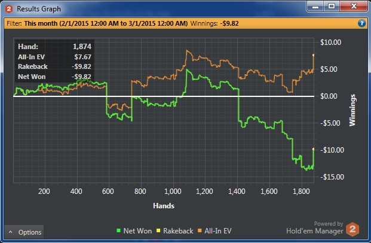This screenshot has height=243, width=371.
Task: Click the Net Won endpoint marker on graph
Action: [314, 149]
